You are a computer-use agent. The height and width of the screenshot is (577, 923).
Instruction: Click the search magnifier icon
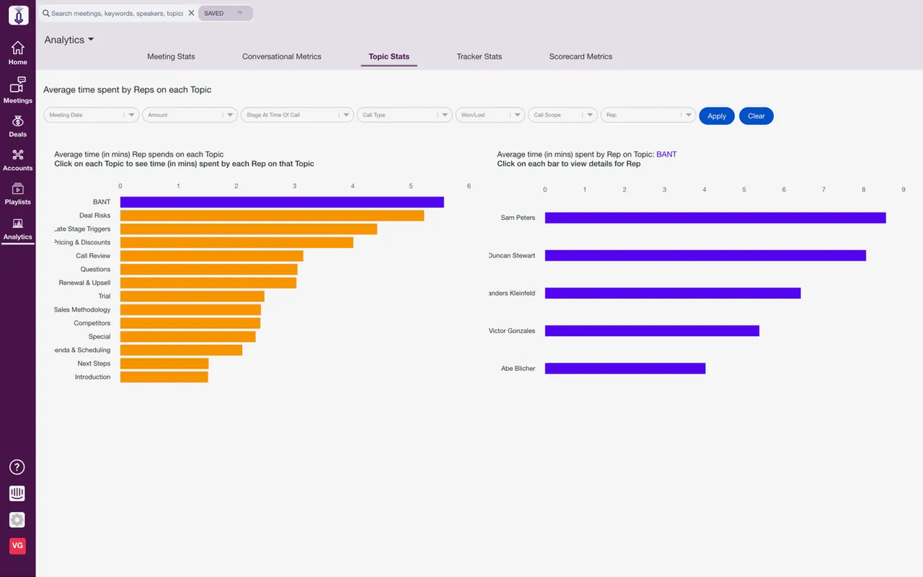(46, 13)
